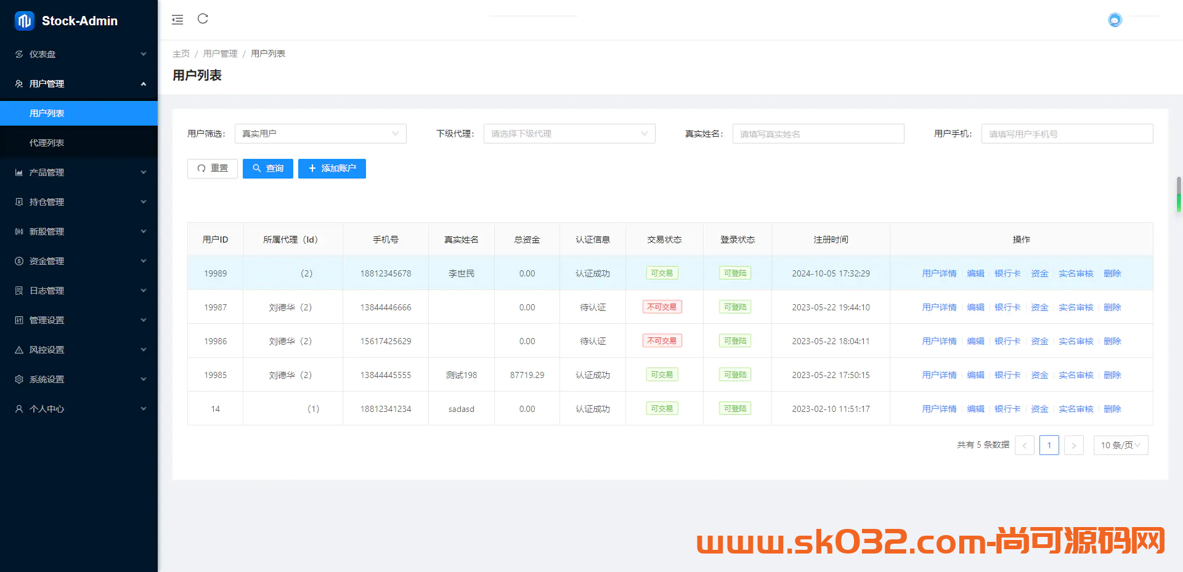The width and height of the screenshot is (1183, 572).
Task: Open the 用户筛选 dropdown showing 真实用户
Action: pyautogui.click(x=320, y=134)
